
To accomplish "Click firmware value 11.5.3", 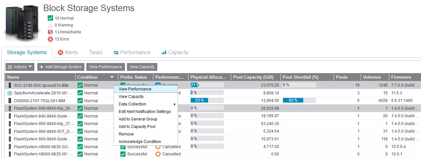I will 396,93.
